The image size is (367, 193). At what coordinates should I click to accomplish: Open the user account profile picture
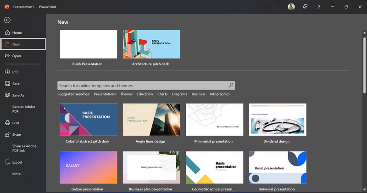point(291,7)
